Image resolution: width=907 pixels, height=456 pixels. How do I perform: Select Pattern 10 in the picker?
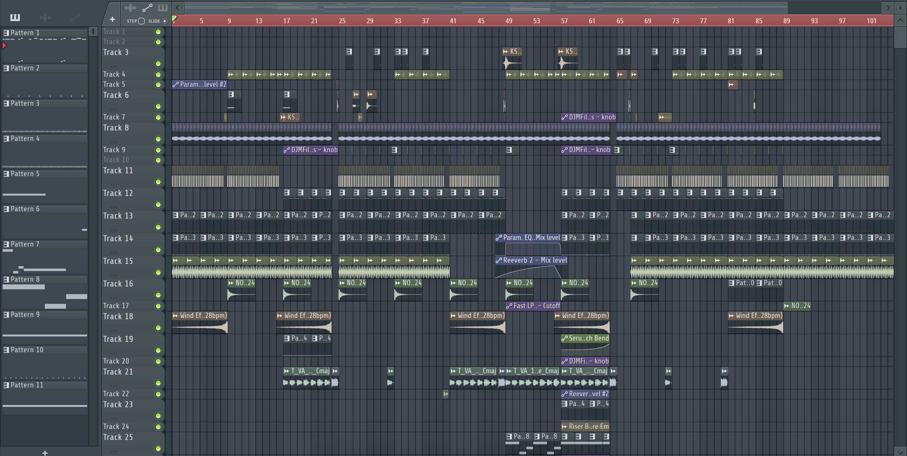coord(45,350)
